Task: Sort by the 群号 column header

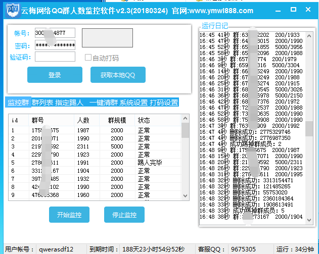Action: [52, 120]
